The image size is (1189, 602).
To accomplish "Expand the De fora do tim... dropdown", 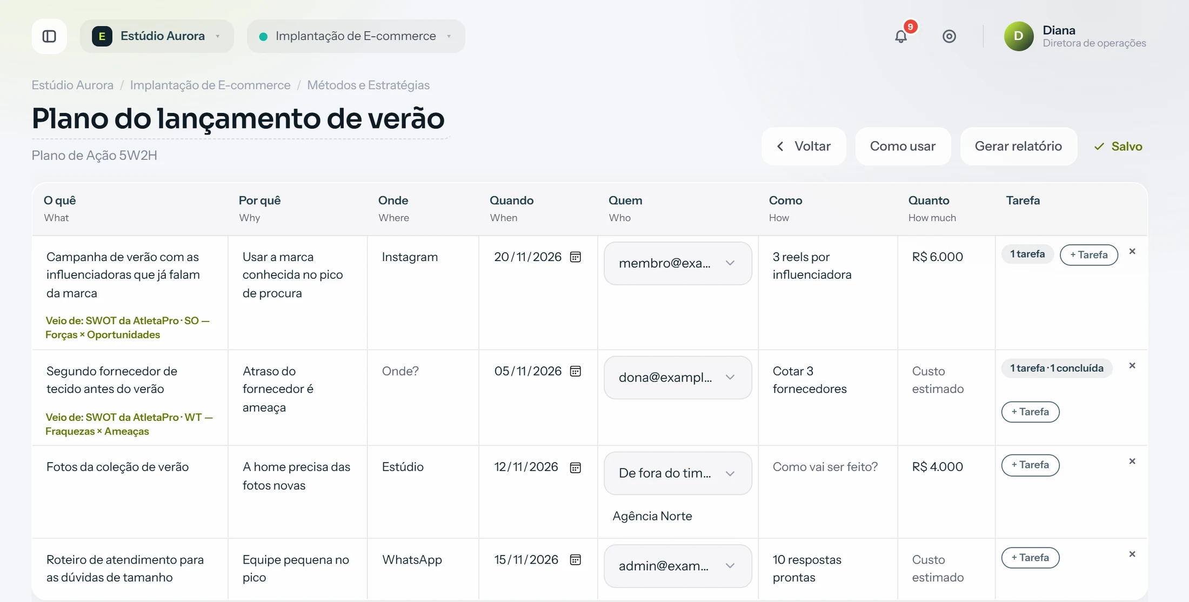I will [678, 473].
